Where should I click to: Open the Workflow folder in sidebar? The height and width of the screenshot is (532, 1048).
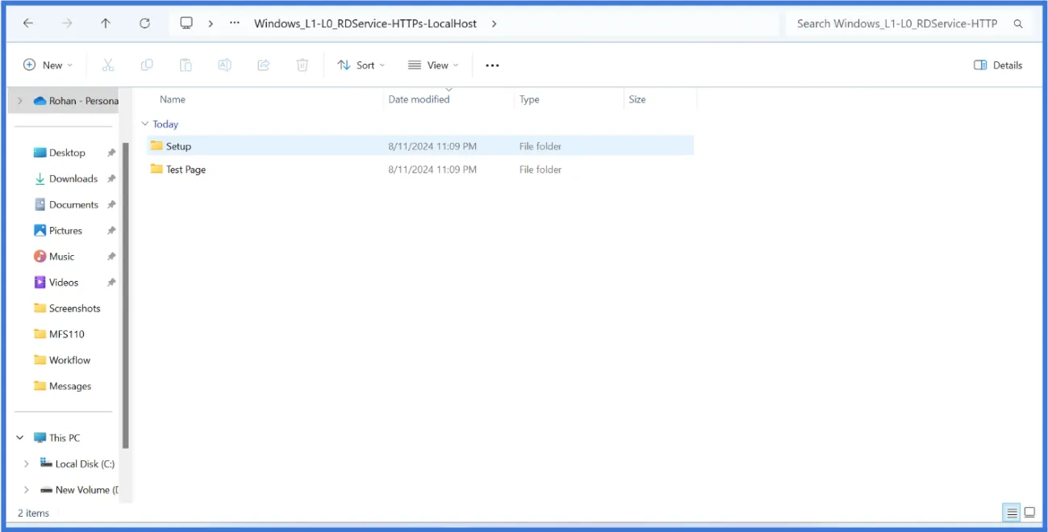coord(62,360)
